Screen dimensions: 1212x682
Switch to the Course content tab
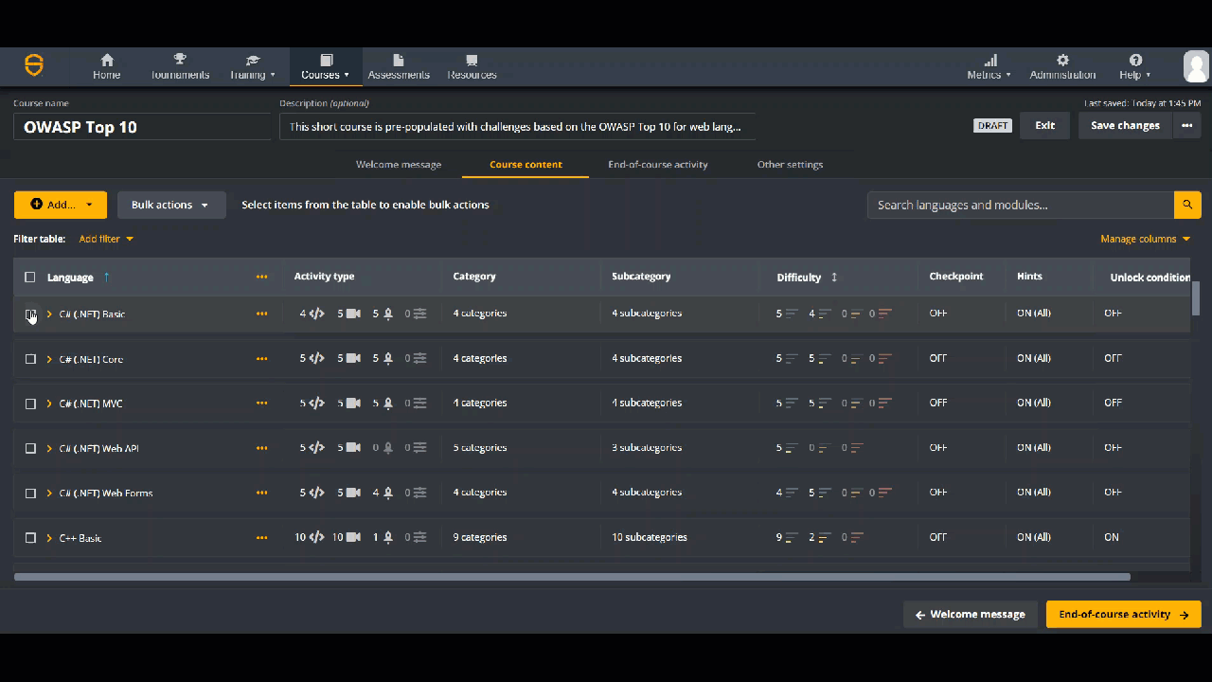[x=526, y=164]
